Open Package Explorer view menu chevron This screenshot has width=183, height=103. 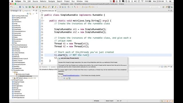click(37, 13)
